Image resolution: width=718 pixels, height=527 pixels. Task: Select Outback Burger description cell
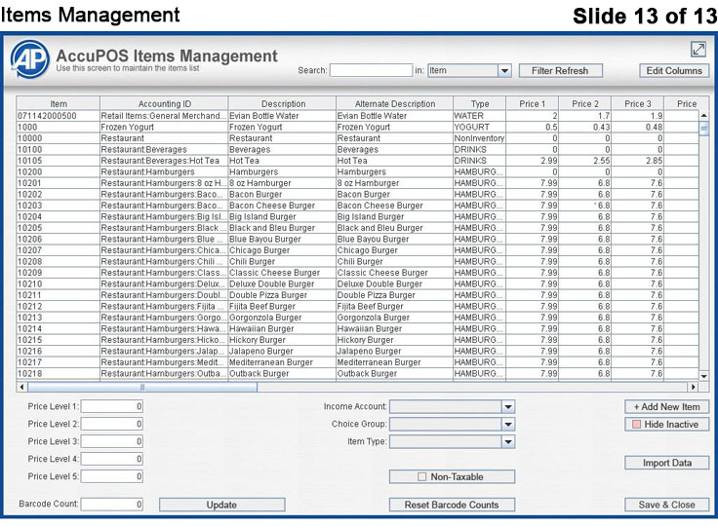click(x=282, y=373)
